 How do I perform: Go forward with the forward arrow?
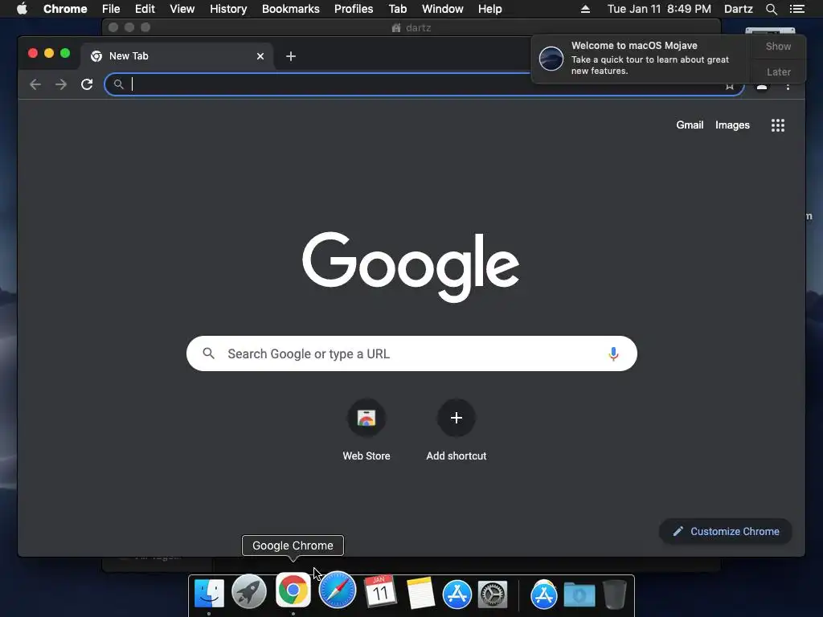61,84
